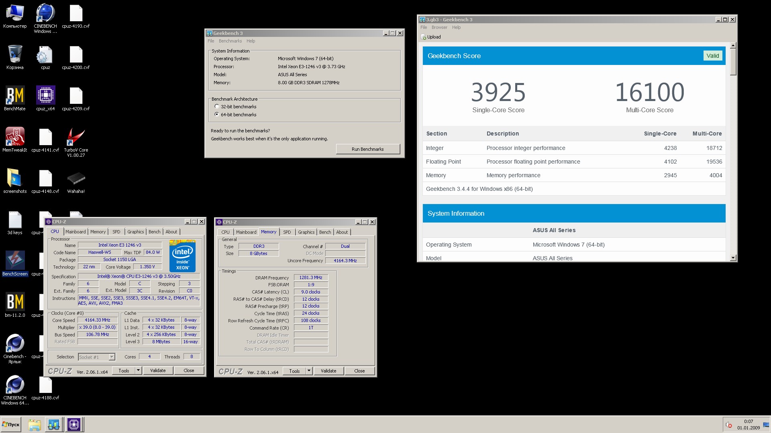The width and height of the screenshot is (771, 433).
Task: Select the cpuz-4209.cvf file icon
Action: point(75,99)
